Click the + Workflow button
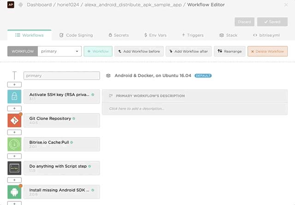Image resolution: width=295 pixels, height=205 pixels. [x=98, y=51]
